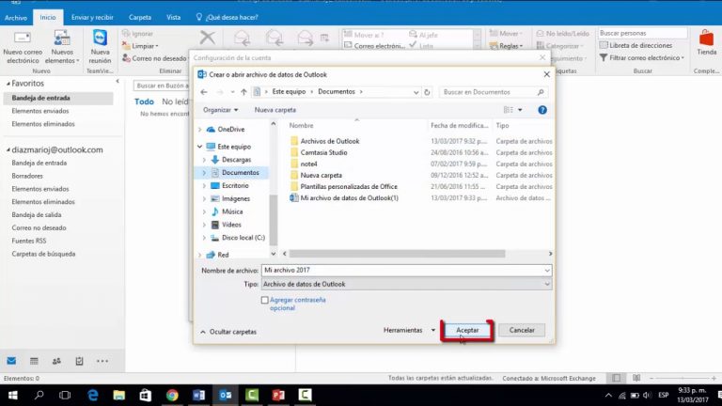The width and height of the screenshot is (722, 406).
Task: Open the Organizar dropdown menu
Action: click(221, 110)
